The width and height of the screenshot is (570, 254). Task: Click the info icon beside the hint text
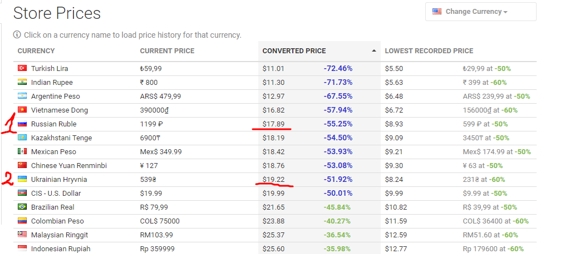[x=17, y=35]
